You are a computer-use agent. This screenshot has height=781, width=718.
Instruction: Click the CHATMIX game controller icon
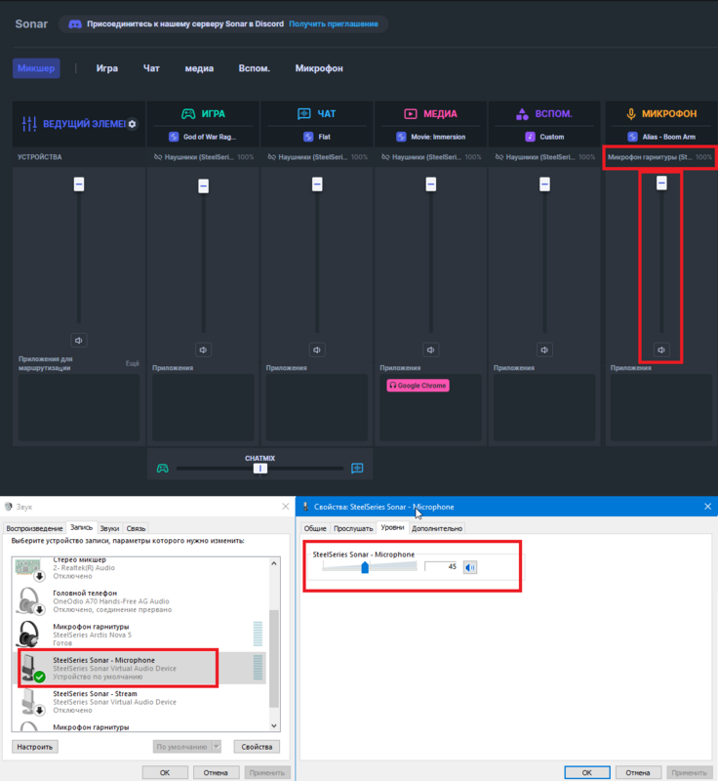pyautogui.click(x=163, y=469)
